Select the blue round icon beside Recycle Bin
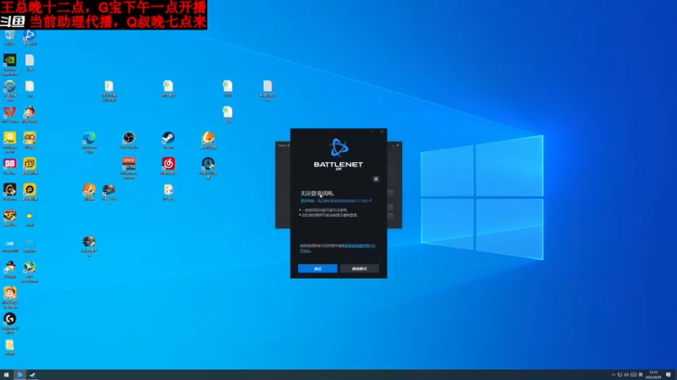 (x=30, y=36)
